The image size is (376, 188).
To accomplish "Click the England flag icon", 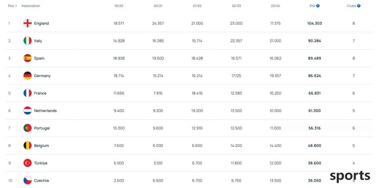I will coord(27,23).
